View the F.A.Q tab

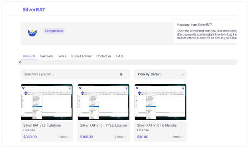(119, 56)
